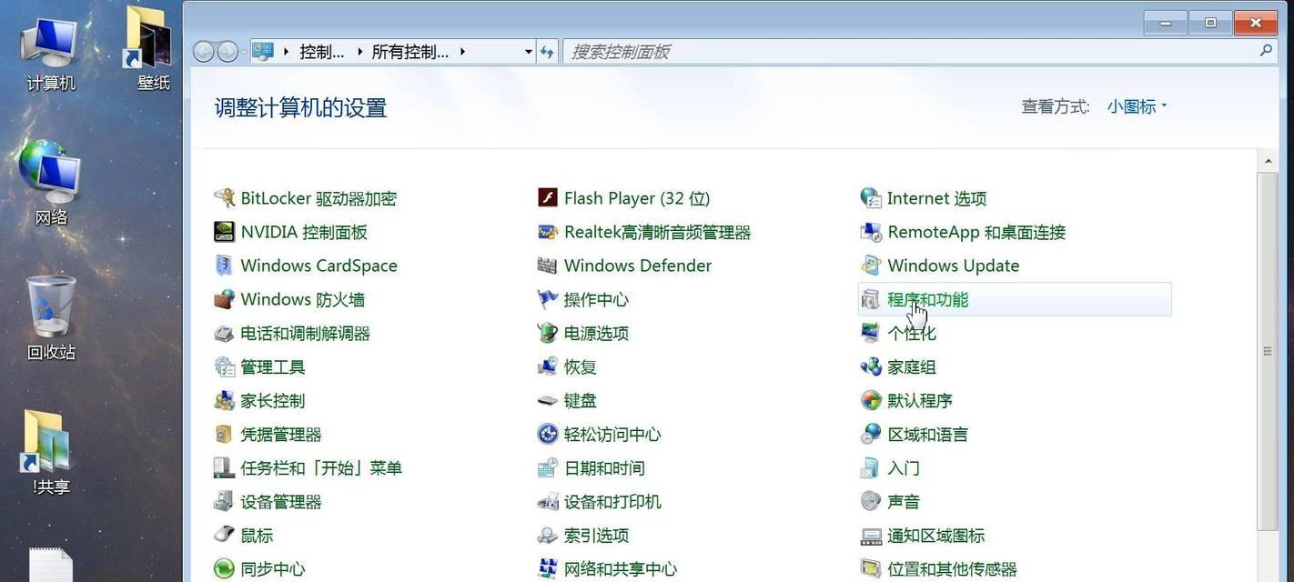Select the 计算机 desktop icon
The height and width of the screenshot is (582, 1294).
(51, 54)
